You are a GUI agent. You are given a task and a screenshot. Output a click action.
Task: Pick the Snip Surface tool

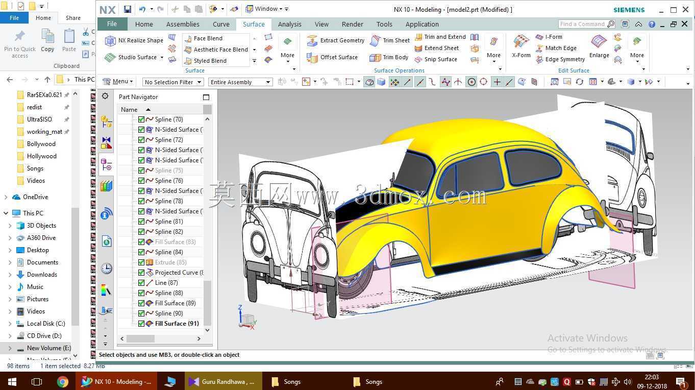(x=435, y=59)
